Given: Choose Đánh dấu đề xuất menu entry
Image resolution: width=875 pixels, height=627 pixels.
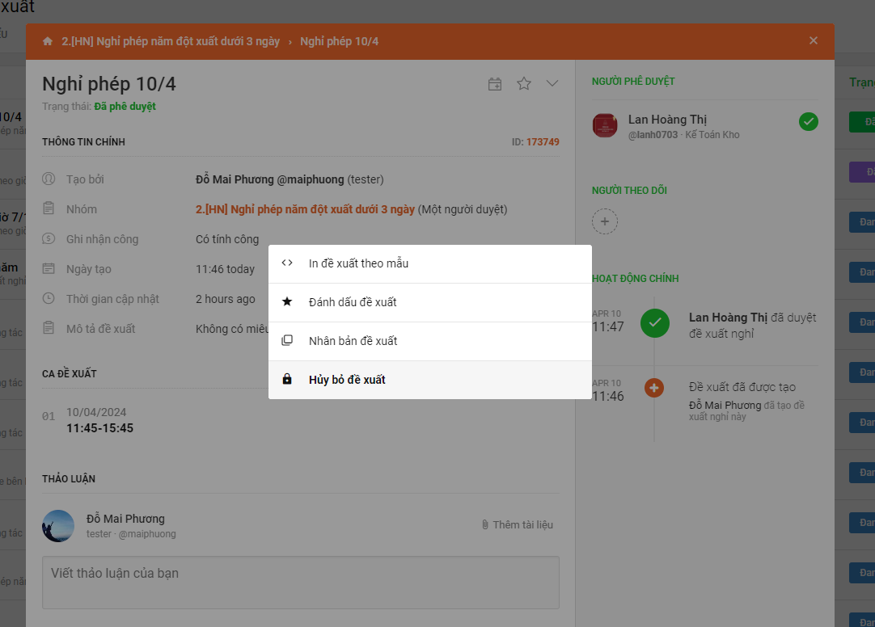Looking at the screenshot, I should point(429,302).
